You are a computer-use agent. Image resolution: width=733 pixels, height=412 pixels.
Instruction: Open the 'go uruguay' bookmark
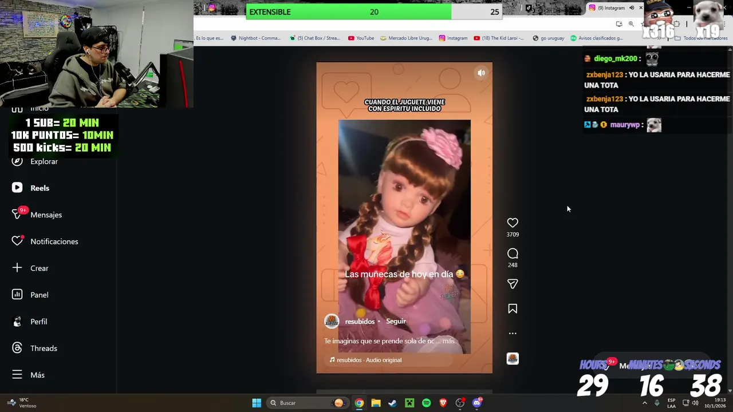548,38
